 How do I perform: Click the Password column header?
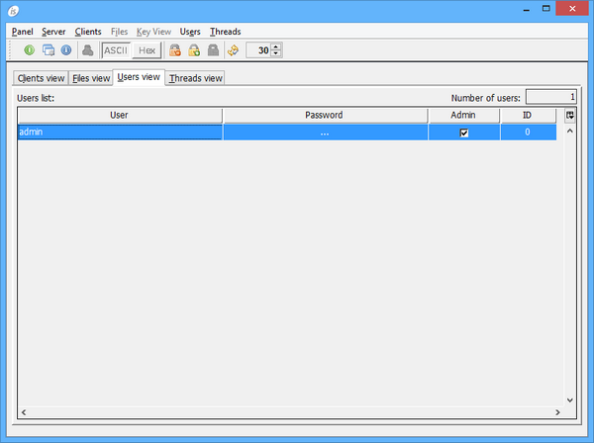click(325, 116)
